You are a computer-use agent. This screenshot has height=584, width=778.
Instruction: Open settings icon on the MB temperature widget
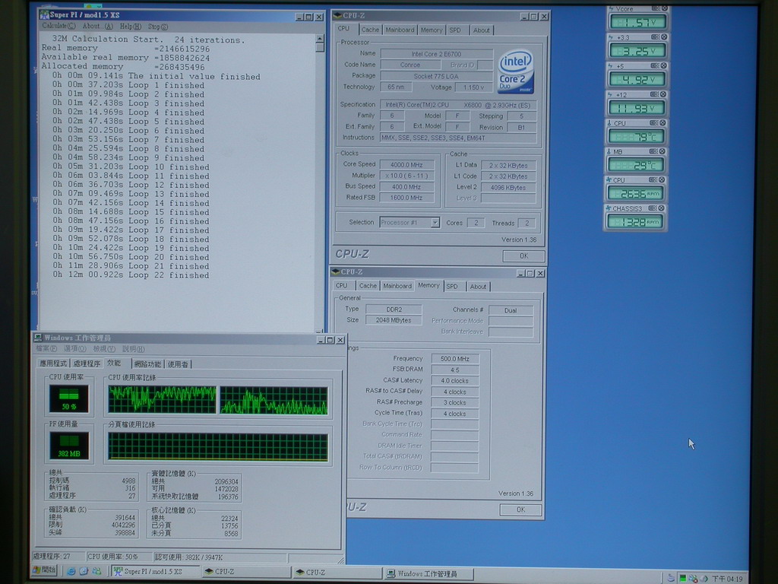pyautogui.click(x=653, y=151)
